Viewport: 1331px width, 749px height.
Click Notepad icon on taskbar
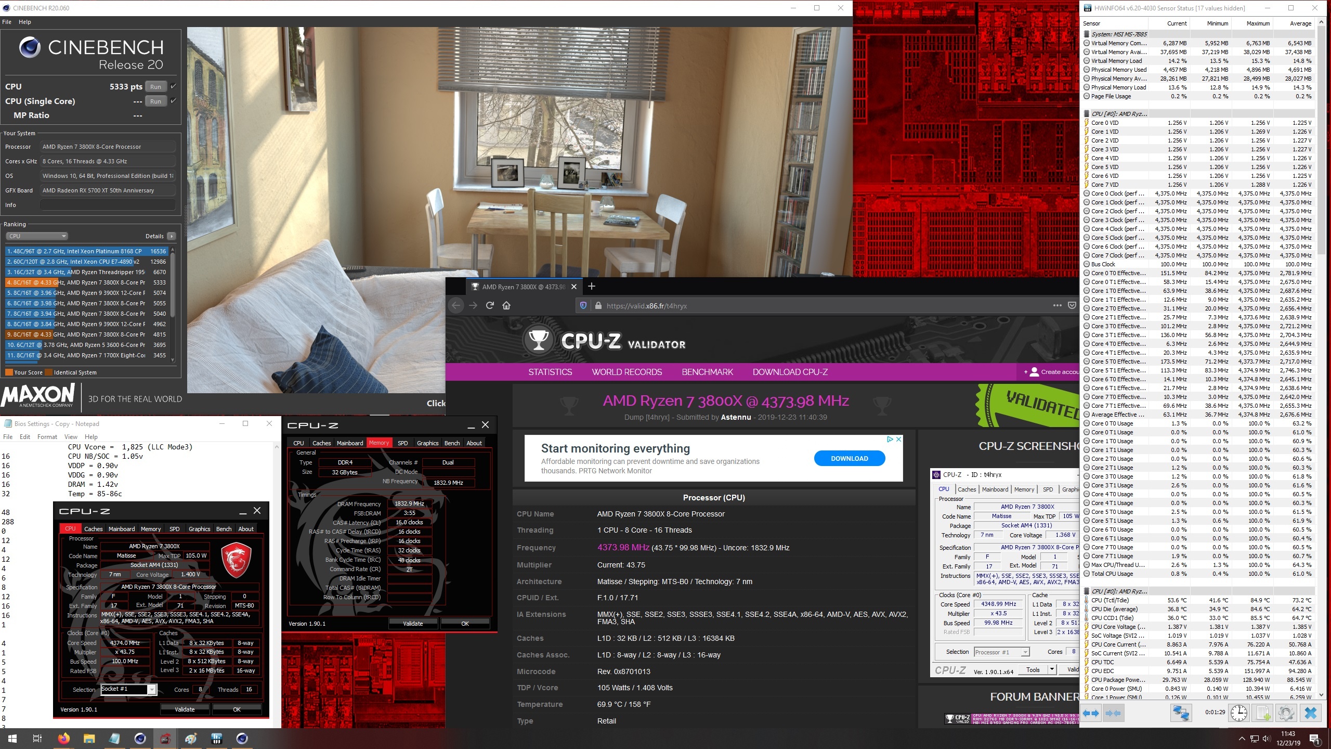point(114,739)
